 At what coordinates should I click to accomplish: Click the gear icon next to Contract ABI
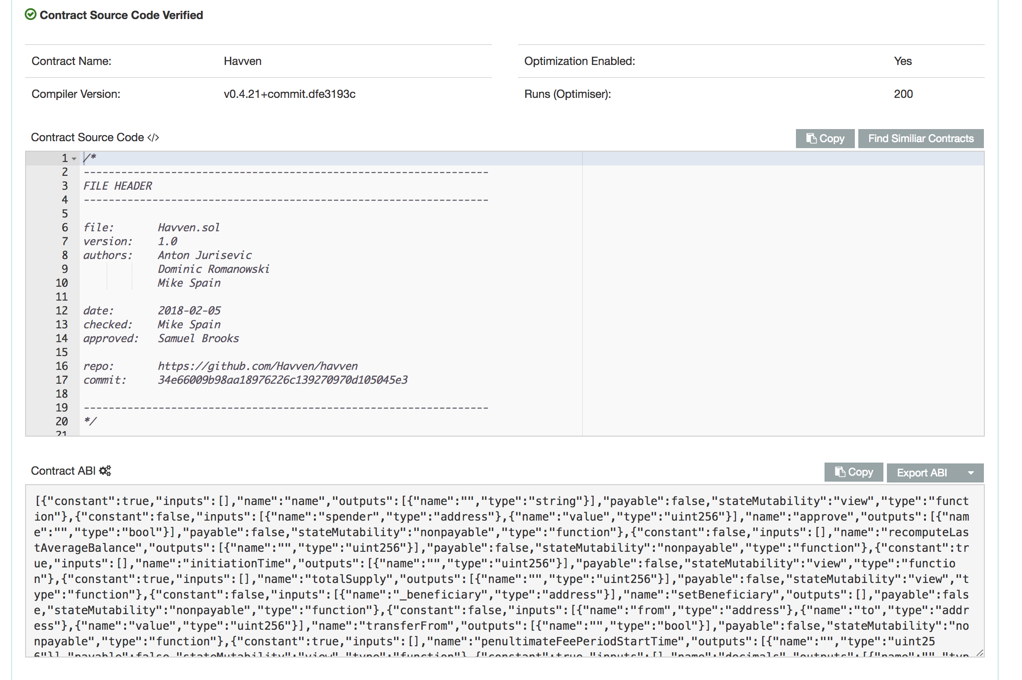tap(105, 470)
